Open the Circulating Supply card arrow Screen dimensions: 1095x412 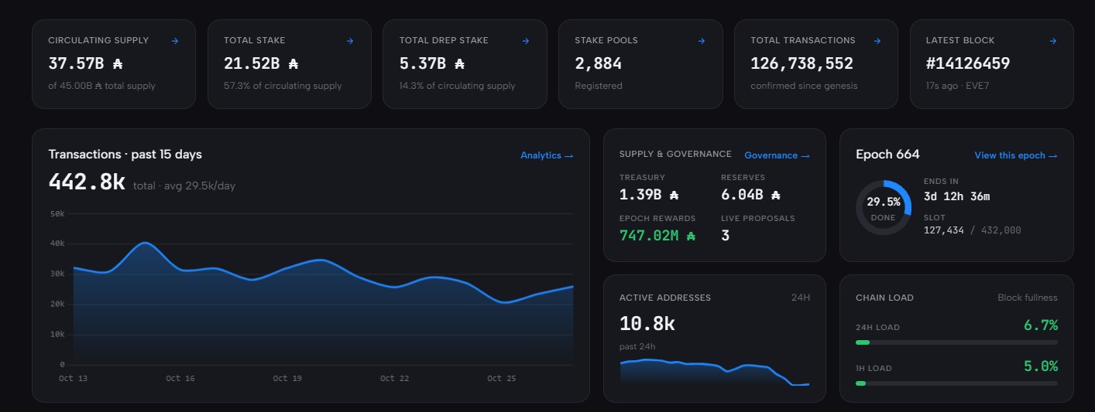175,41
